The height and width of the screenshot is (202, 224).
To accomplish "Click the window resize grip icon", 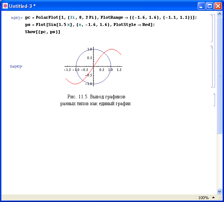I will 220,198.
